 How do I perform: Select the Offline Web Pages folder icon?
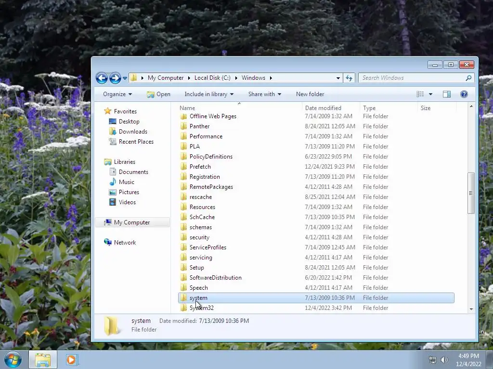pos(183,116)
